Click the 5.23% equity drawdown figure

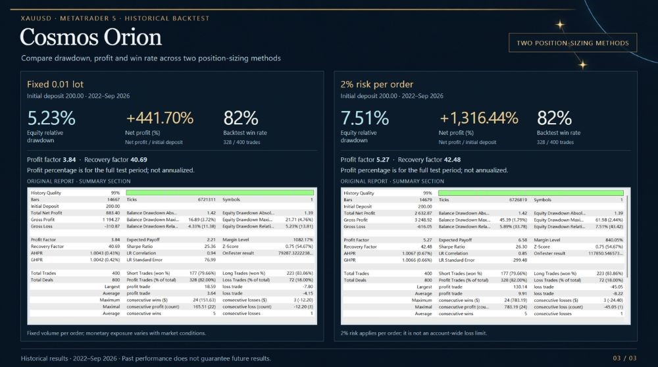tap(51, 118)
